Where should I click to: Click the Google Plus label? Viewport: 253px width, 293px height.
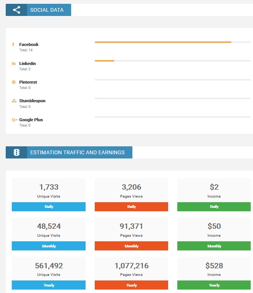[31, 120]
